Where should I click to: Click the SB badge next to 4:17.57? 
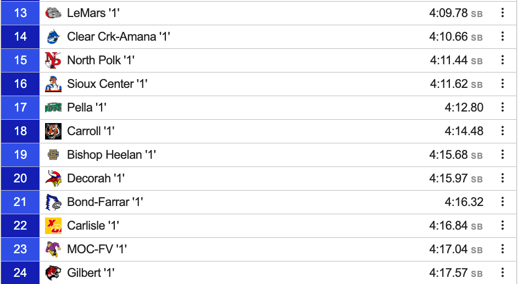point(477,274)
